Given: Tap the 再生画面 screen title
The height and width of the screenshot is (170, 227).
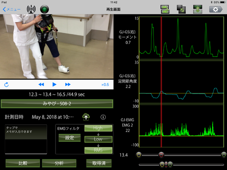Looking at the screenshot, I should (113, 9).
